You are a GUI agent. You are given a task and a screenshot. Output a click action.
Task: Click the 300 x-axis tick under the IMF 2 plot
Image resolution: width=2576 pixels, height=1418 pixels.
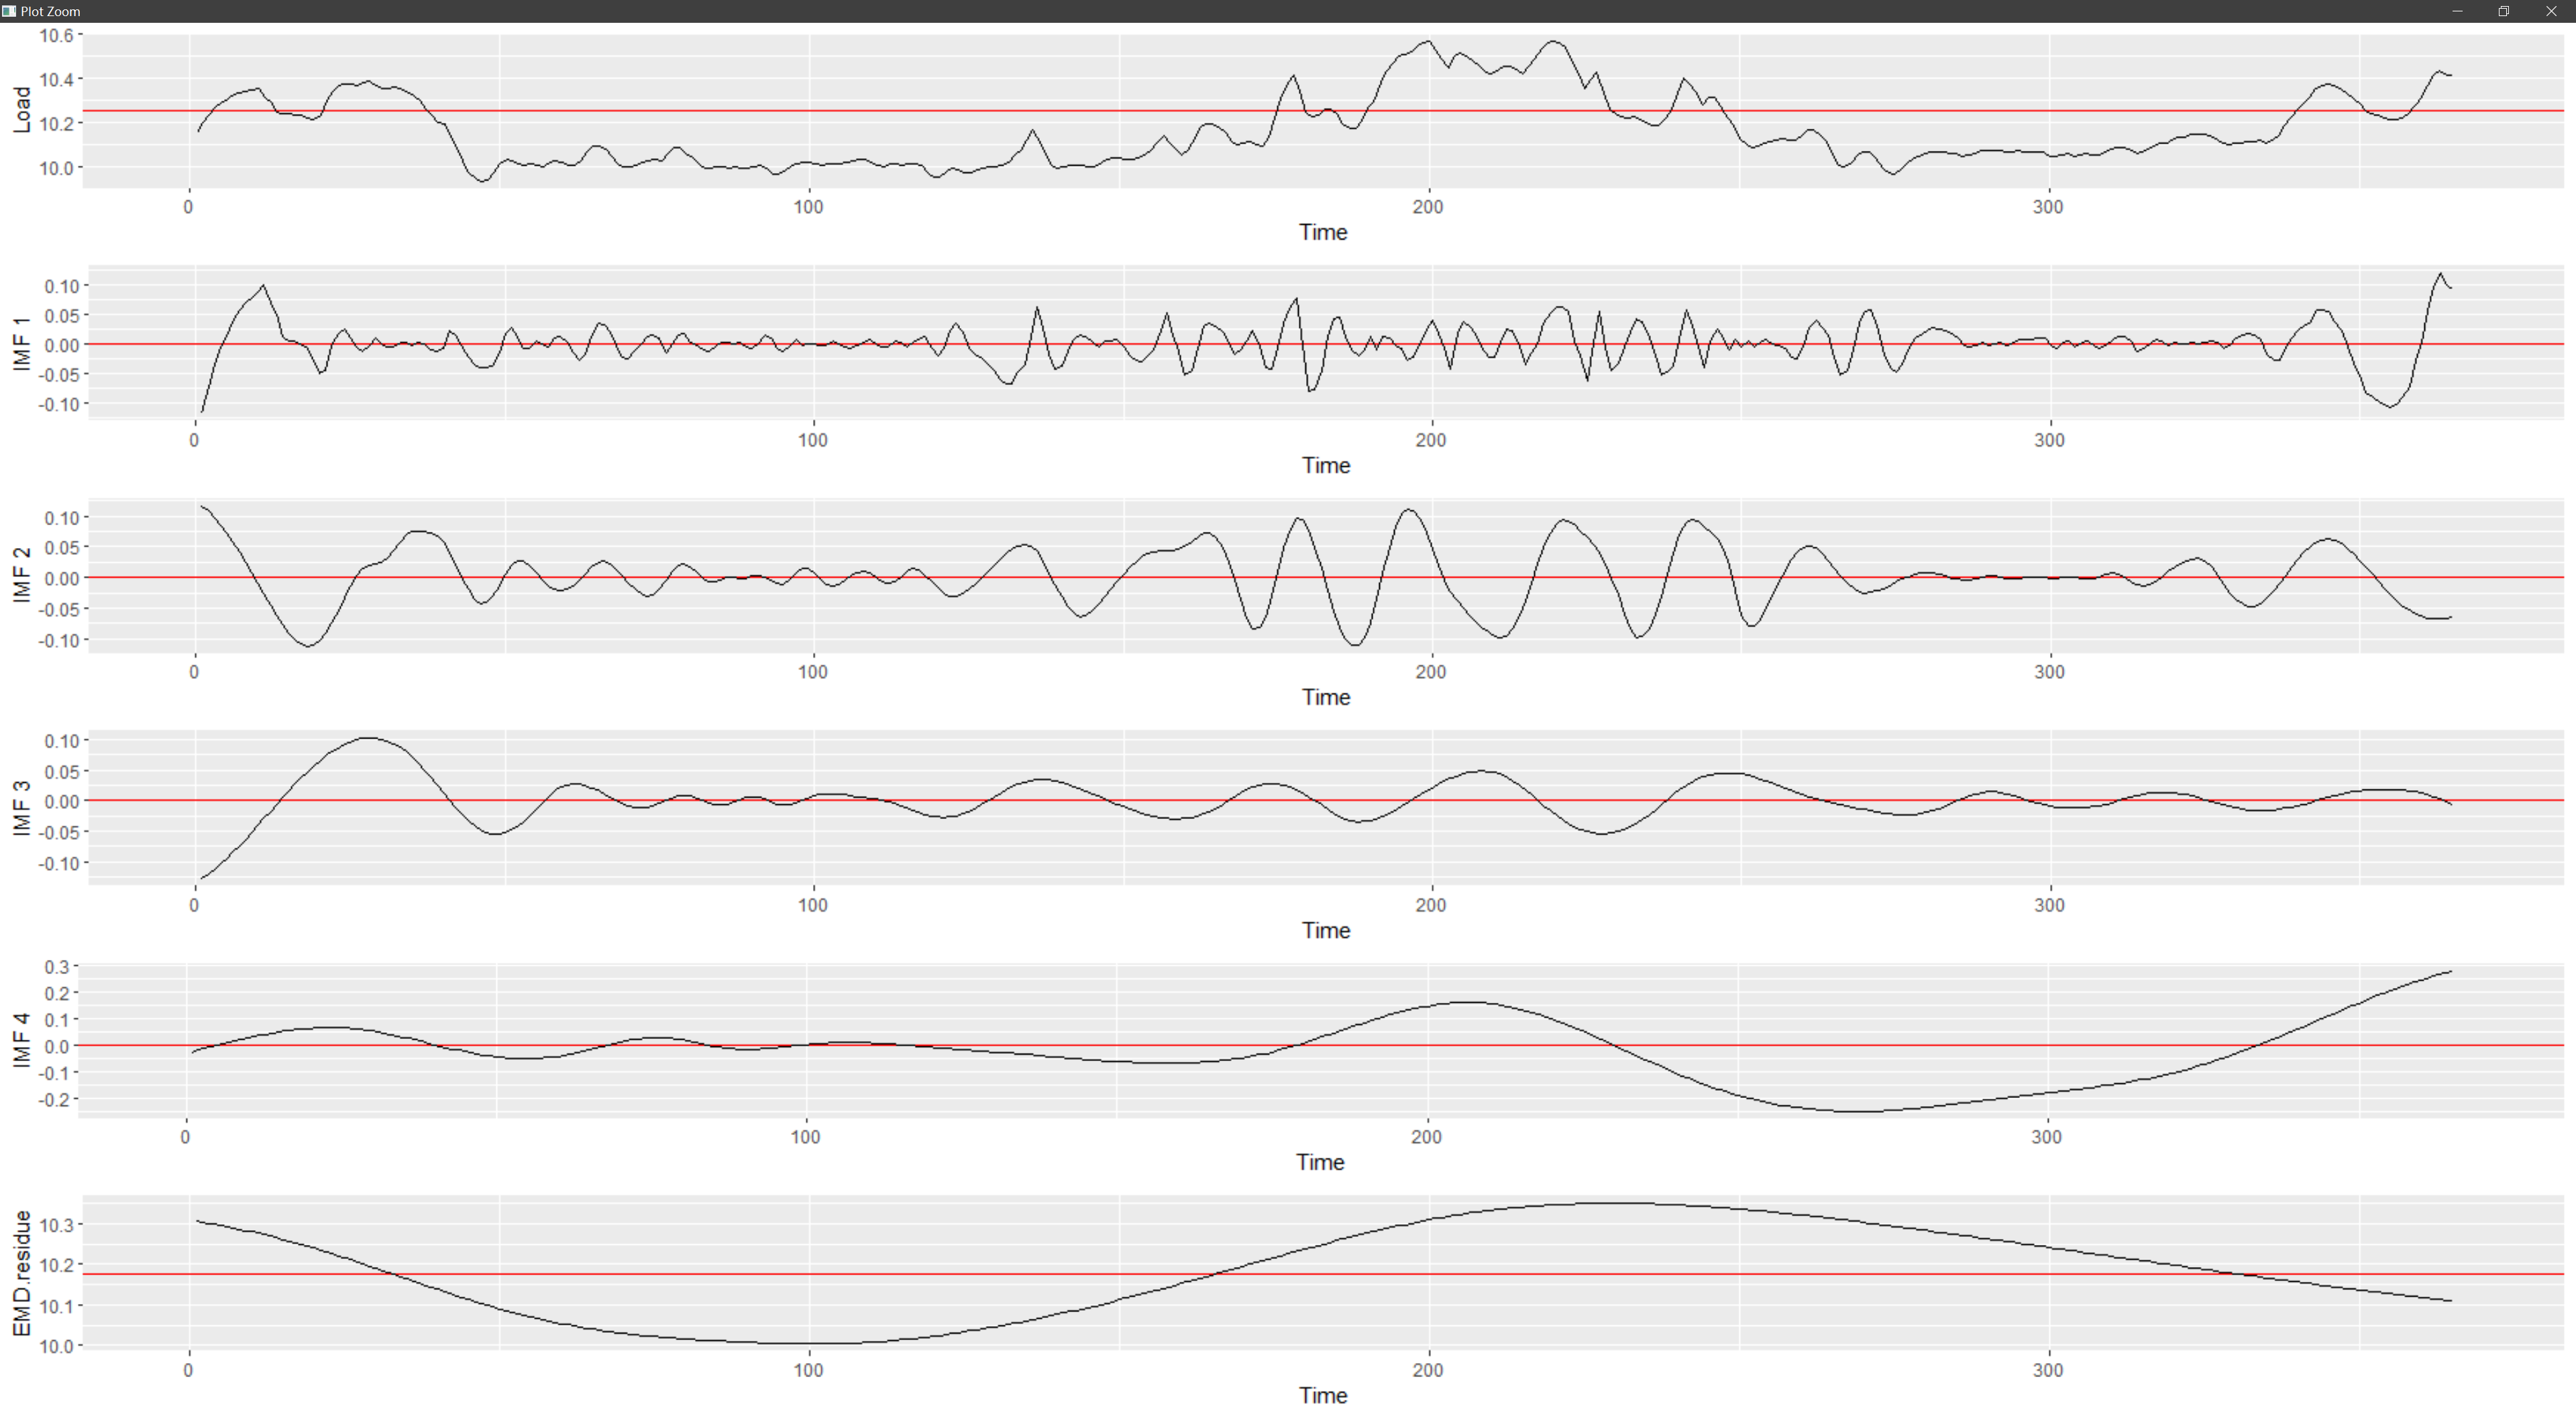tap(2049, 672)
